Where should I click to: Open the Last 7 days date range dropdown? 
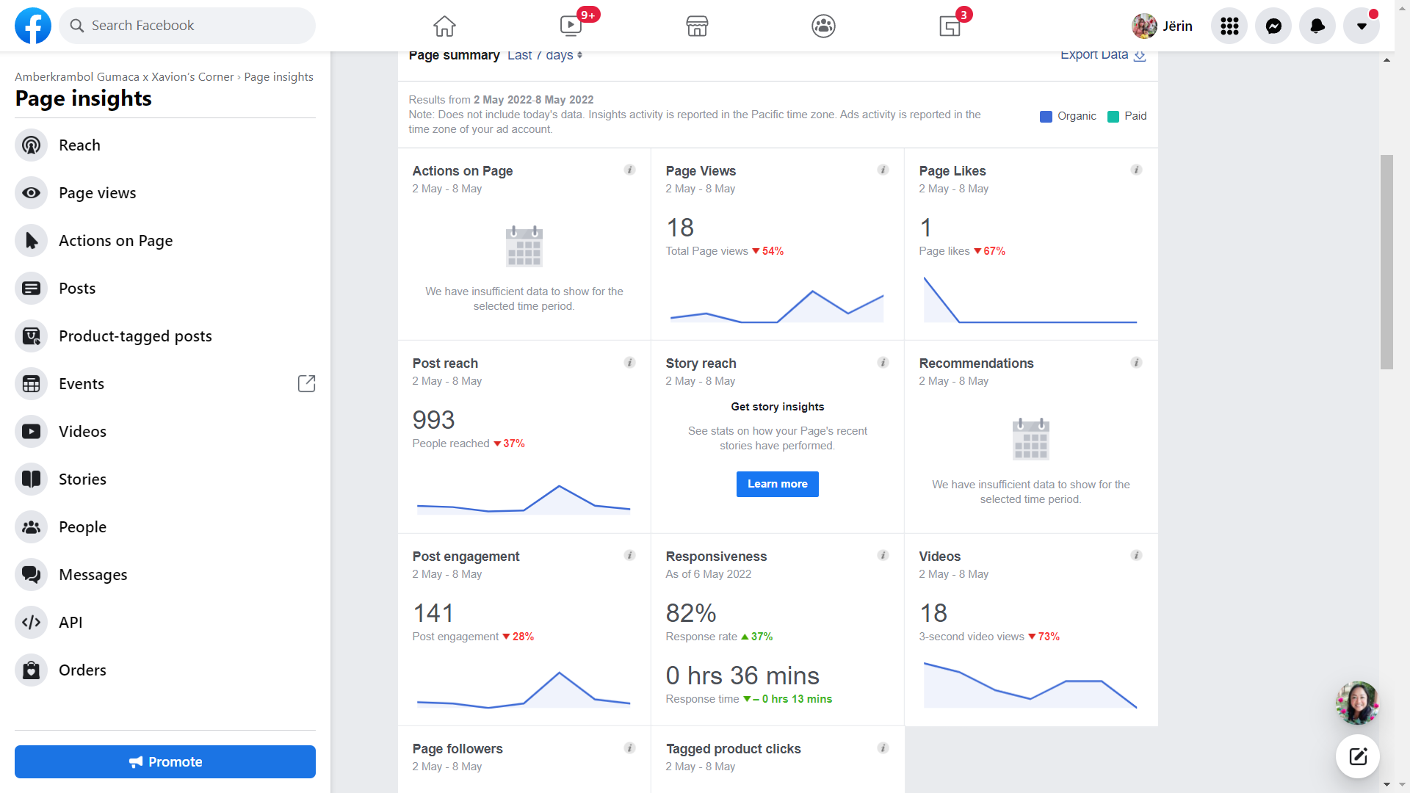(544, 55)
